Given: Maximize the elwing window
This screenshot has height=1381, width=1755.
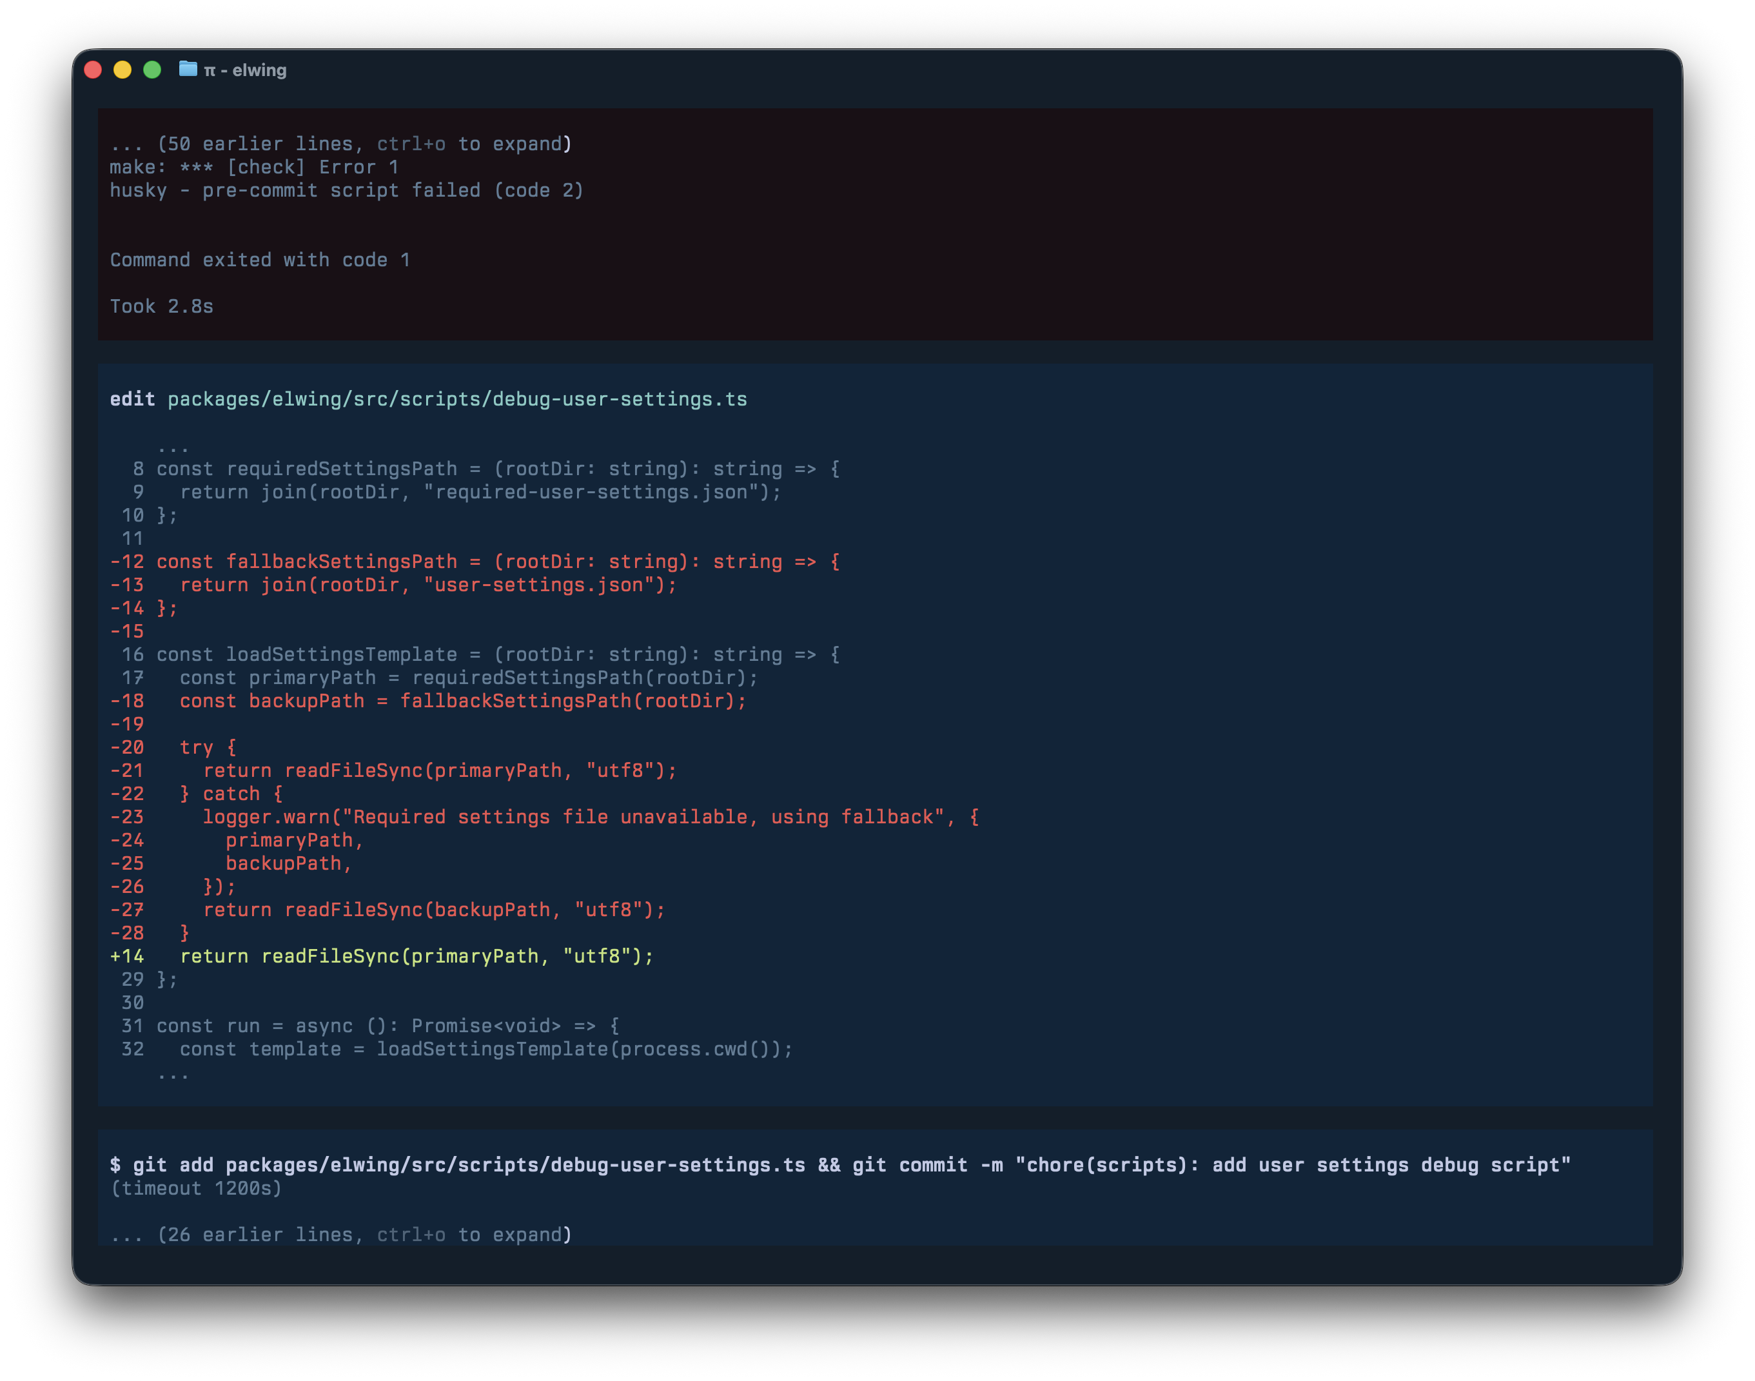Looking at the screenshot, I should pos(153,70).
